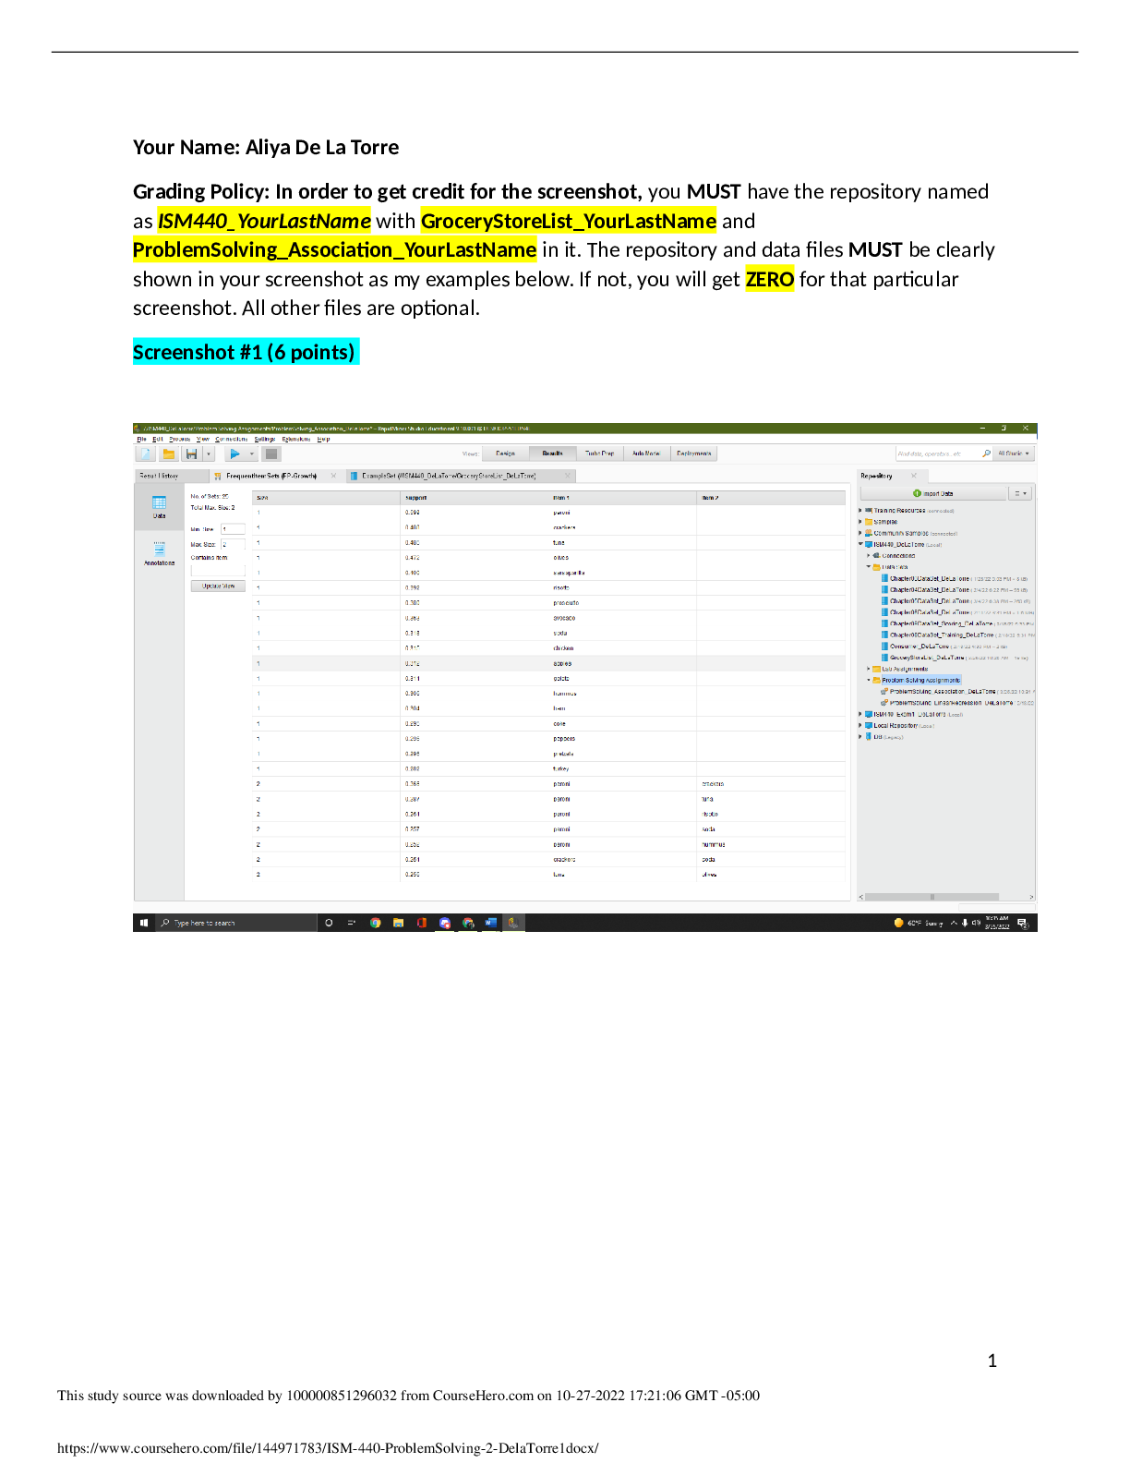The height and width of the screenshot is (1463, 1130).
Task: Open the All Studio search scope dropdown
Action: [x=1013, y=453]
